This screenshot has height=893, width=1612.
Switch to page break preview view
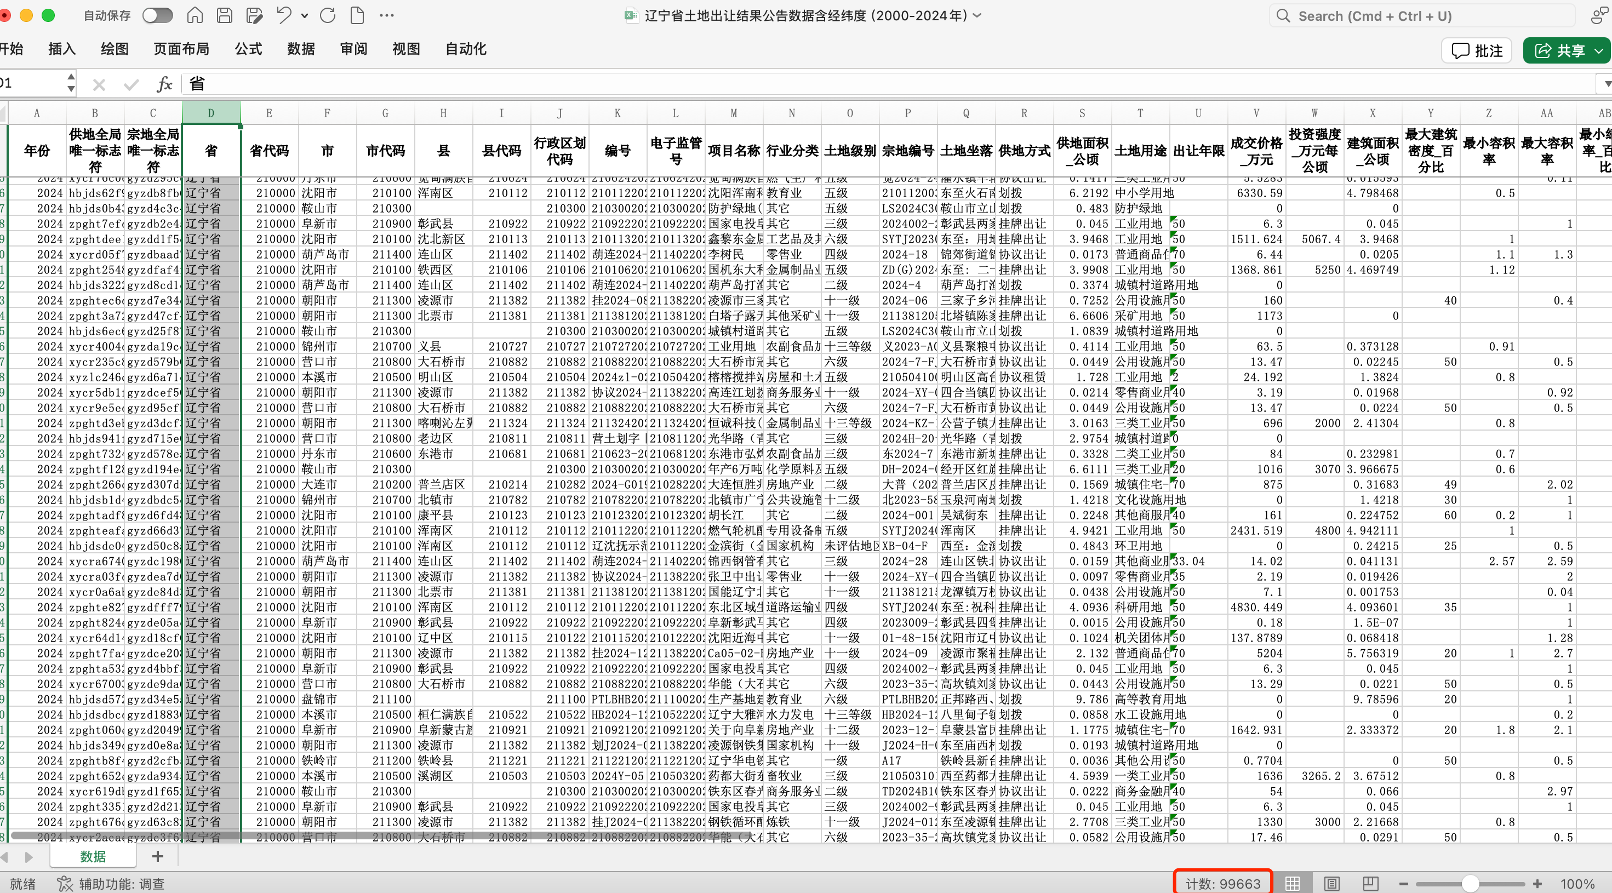(1370, 883)
